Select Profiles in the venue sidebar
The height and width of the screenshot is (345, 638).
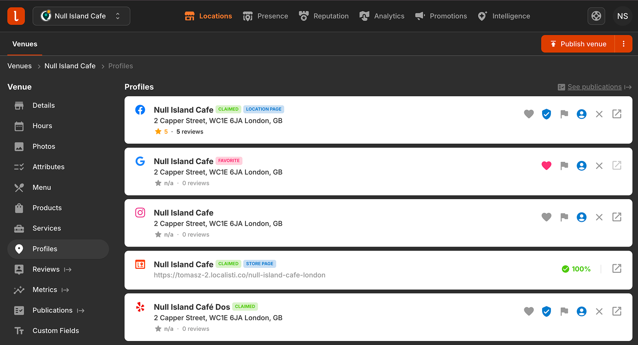(58, 249)
